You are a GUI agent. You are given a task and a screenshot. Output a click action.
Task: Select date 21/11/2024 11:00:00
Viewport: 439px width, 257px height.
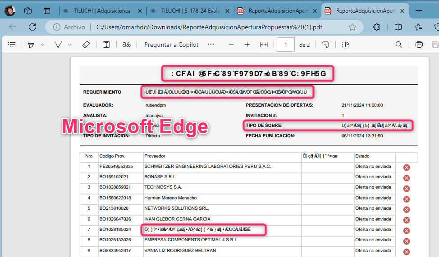coord(362,105)
